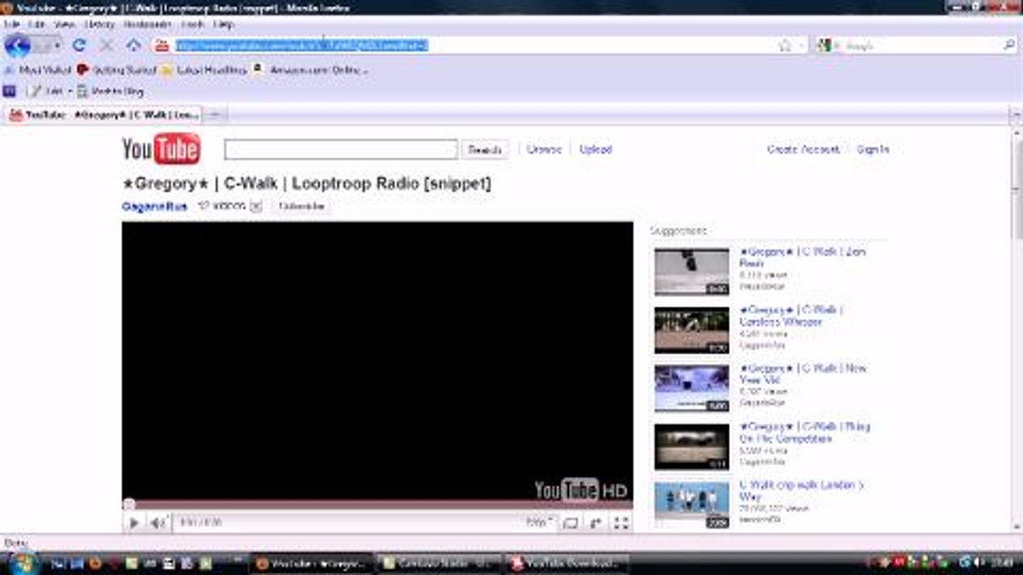Viewport: 1023px width, 575px height.
Task: Click the bookmark star in address bar
Action: 785,46
